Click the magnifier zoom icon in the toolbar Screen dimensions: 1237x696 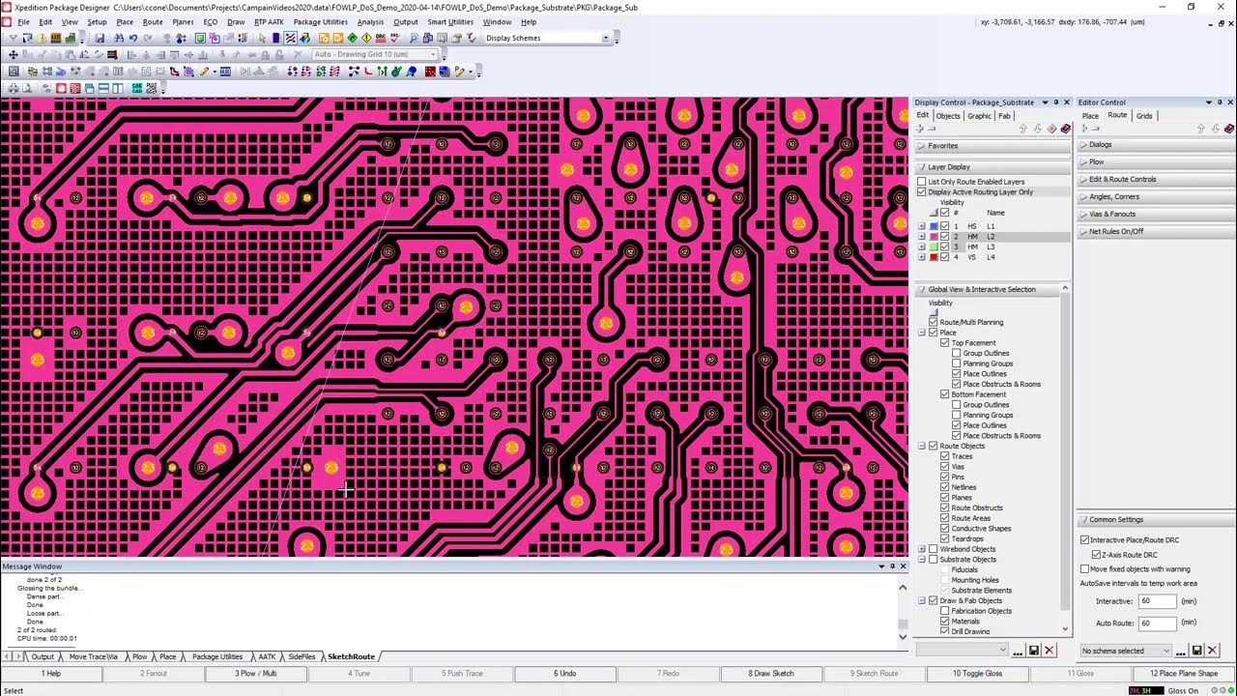414,38
